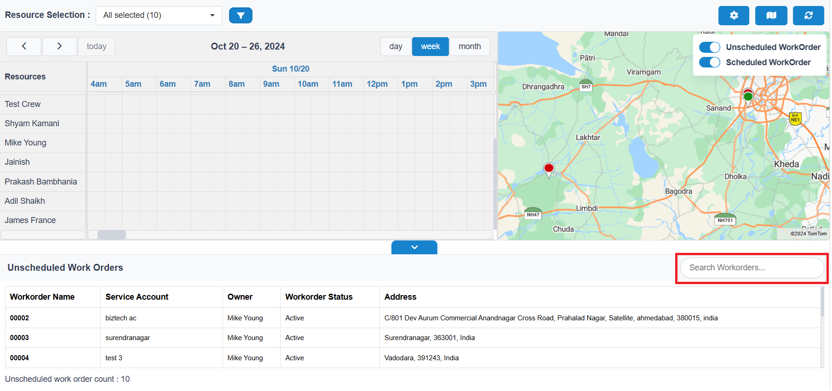Collapse the panel with blue down chevron
832x391 pixels.
click(x=414, y=247)
